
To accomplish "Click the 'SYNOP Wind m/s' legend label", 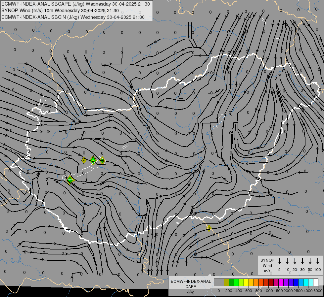I will (x=267, y=265).
